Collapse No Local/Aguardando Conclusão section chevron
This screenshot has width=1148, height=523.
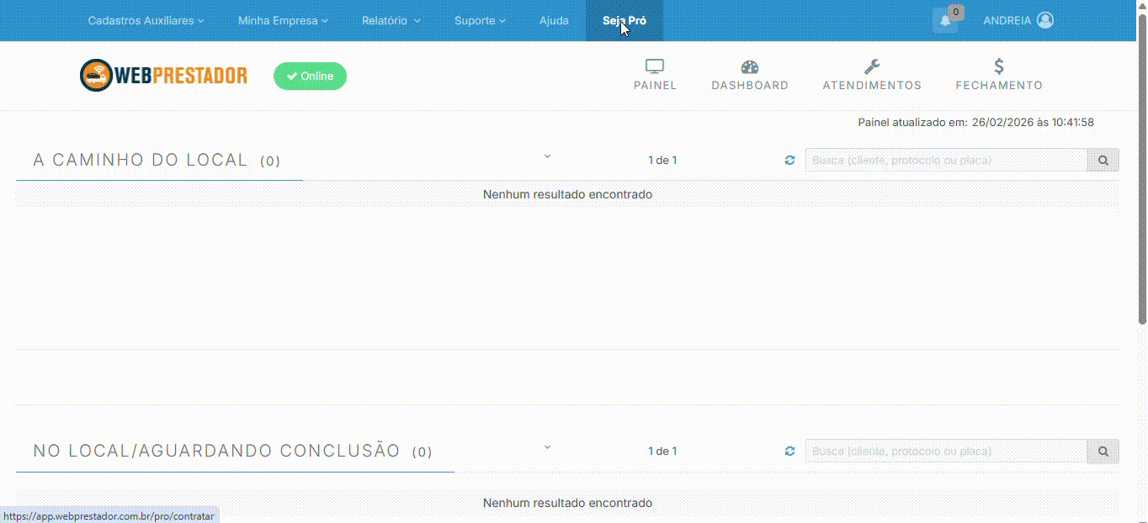(547, 447)
